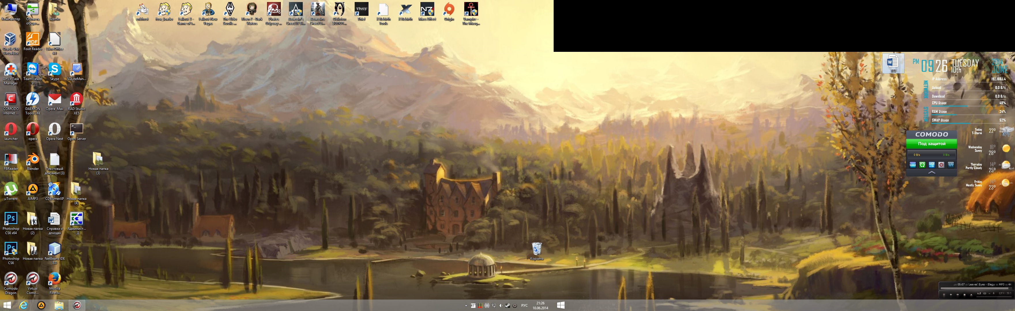
Task: Open the Корзина recycle bin
Action: pos(537,249)
